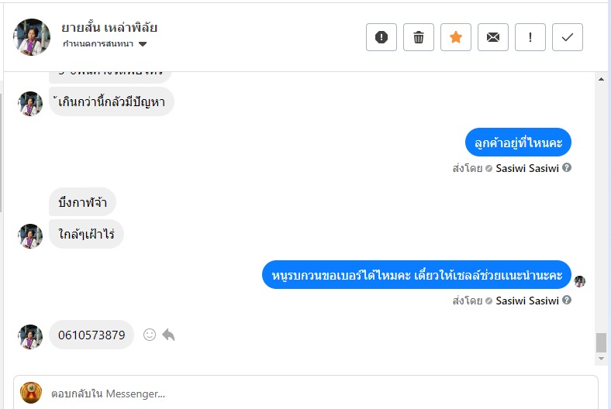Open the assign conversation dropdown arrow
Viewport: 611px width, 409px height.
[x=143, y=44]
